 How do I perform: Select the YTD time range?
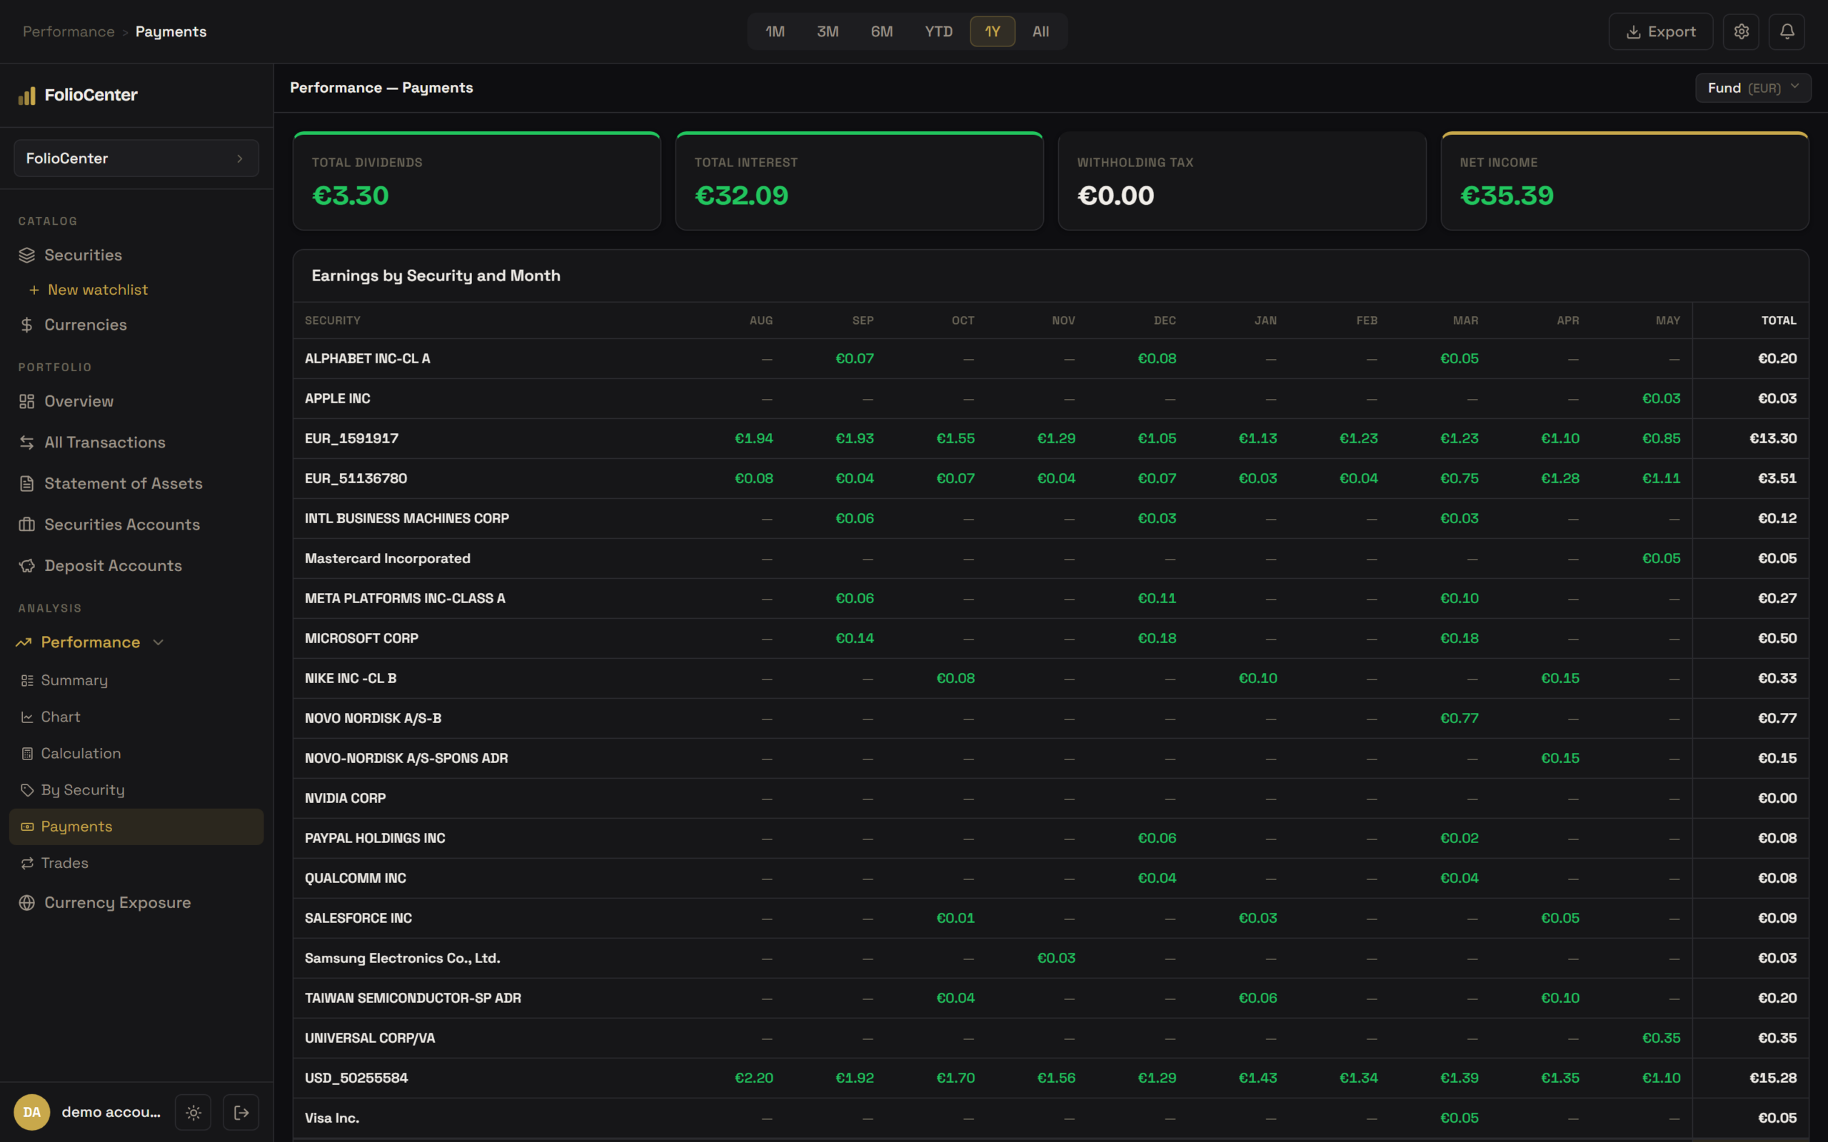click(x=939, y=31)
